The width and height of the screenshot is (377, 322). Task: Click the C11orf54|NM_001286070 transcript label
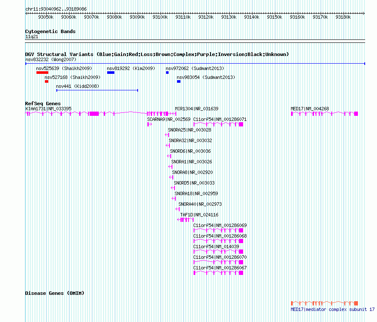(220, 257)
